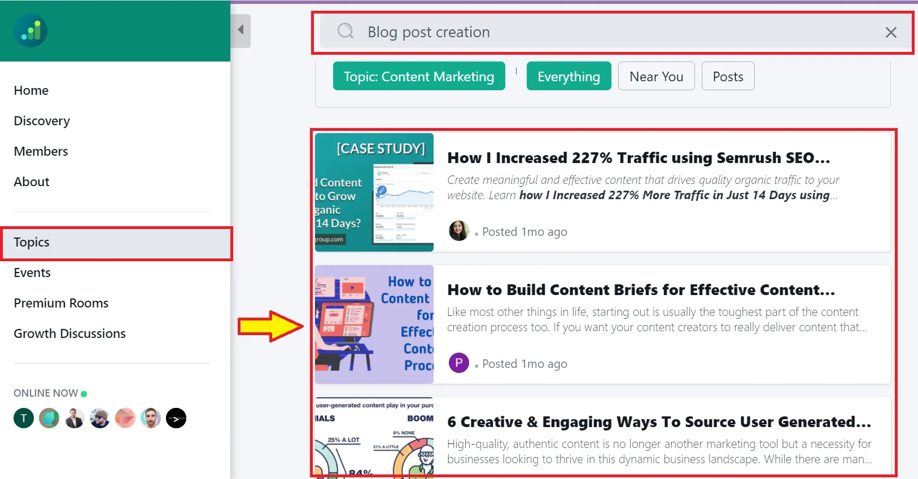918x479 pixels.
Task: Filter results by 'Posts'
Action: click(x=728, y=76)
